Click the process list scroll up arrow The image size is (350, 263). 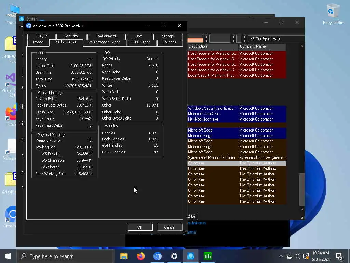coord(302,46)
